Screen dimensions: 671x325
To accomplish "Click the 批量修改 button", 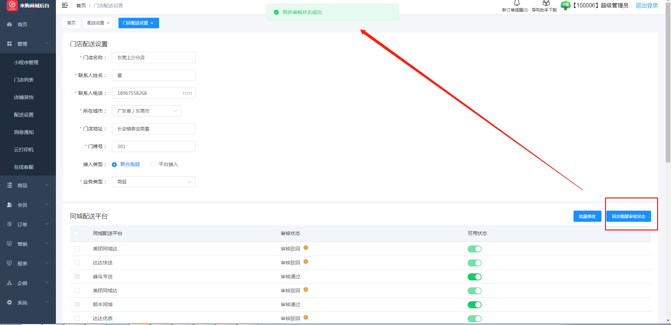I will 587,216.
